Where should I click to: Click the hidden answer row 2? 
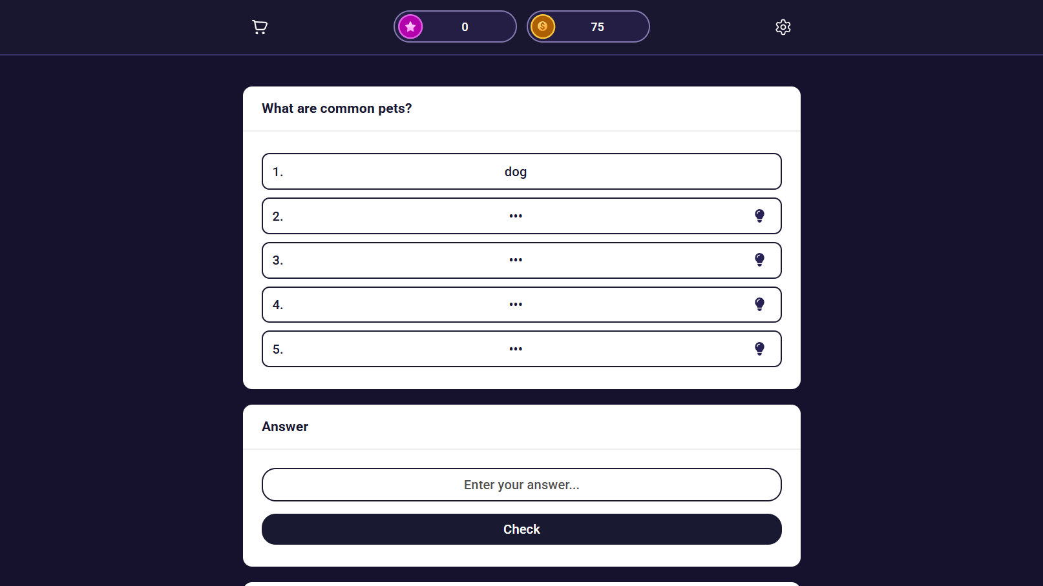click(452, 216)
